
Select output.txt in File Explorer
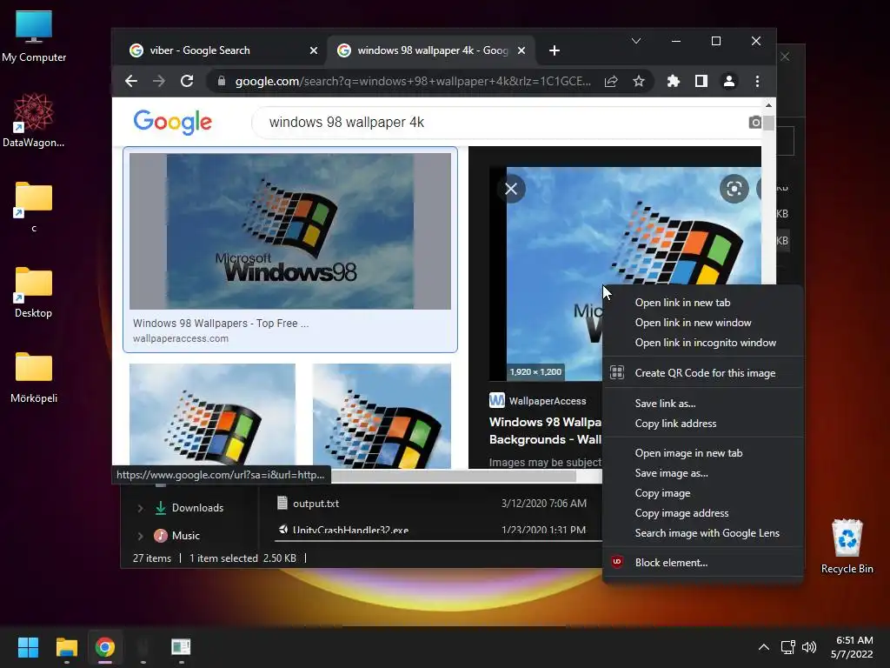coord(315,504)
